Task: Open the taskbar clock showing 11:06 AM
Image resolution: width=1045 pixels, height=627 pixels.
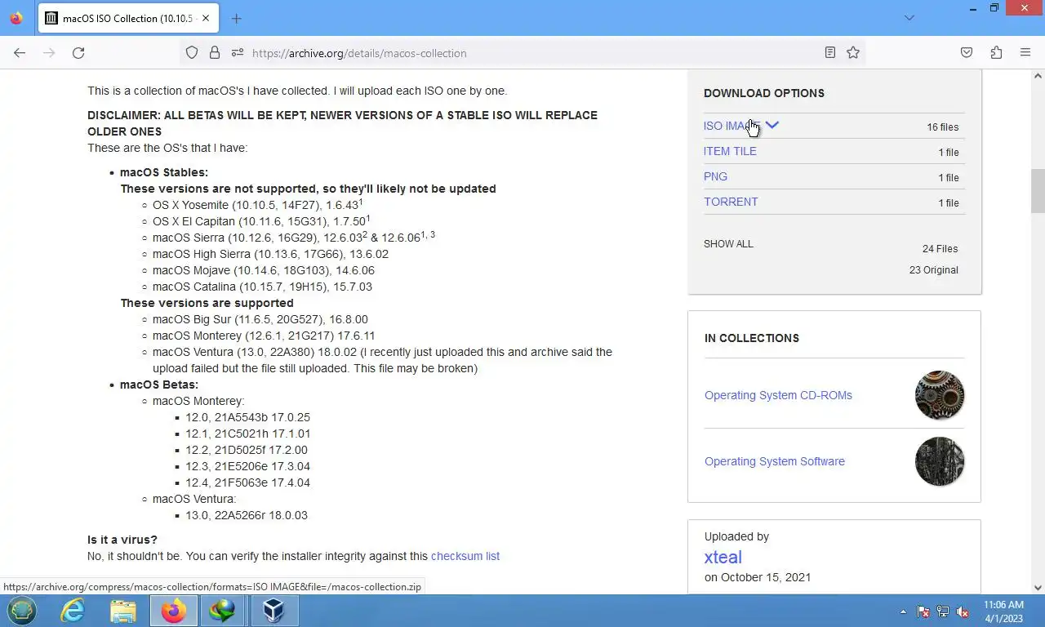Action: pyautogui.click(x=1003, y=611)
